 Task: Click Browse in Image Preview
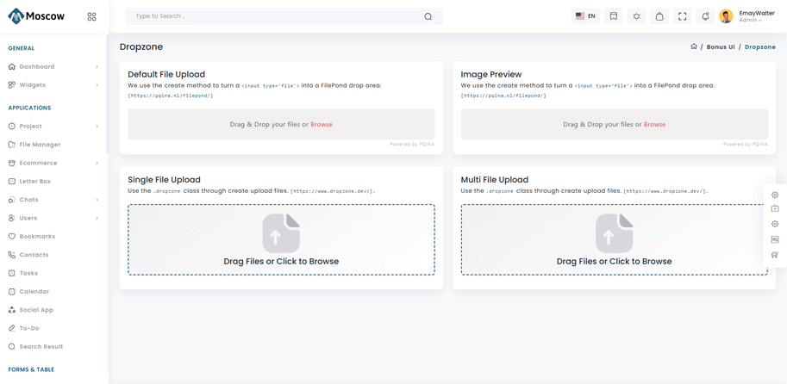[x=654, y=124]
